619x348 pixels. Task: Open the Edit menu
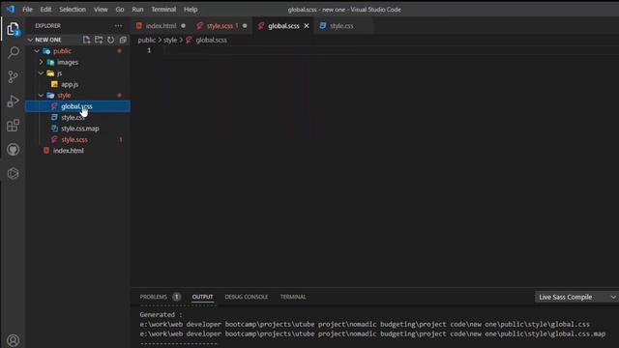tap(45, 10)
